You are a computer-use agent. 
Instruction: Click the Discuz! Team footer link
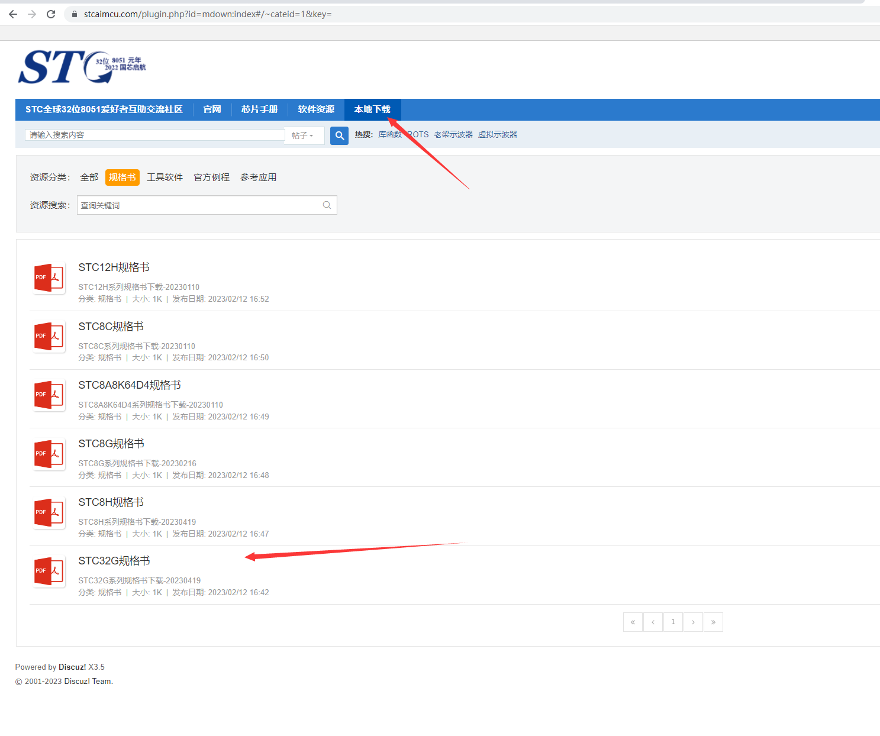point(88,681)
